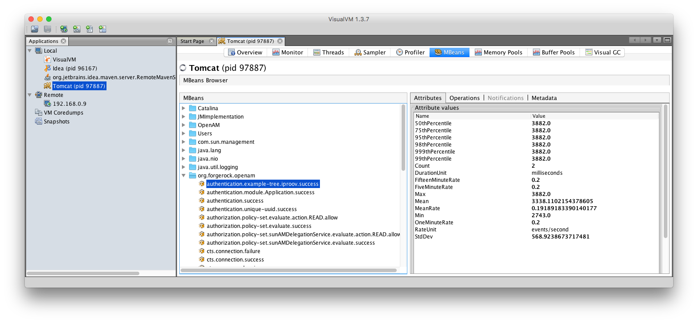The height and width of the screenshot is (323, 698).
Task: Switch to the Monitor tab
Action: coord(288,52)
